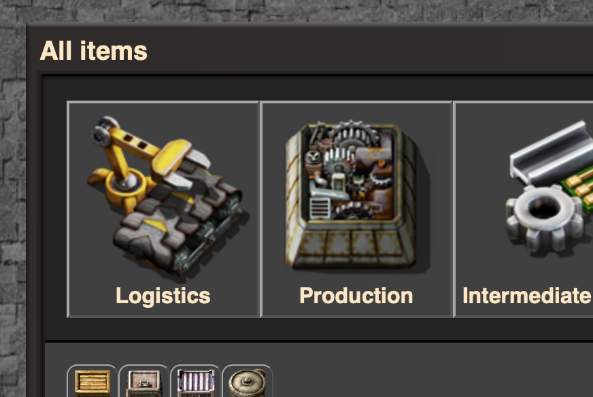Pick the iron chest item

tap(143, 381)
